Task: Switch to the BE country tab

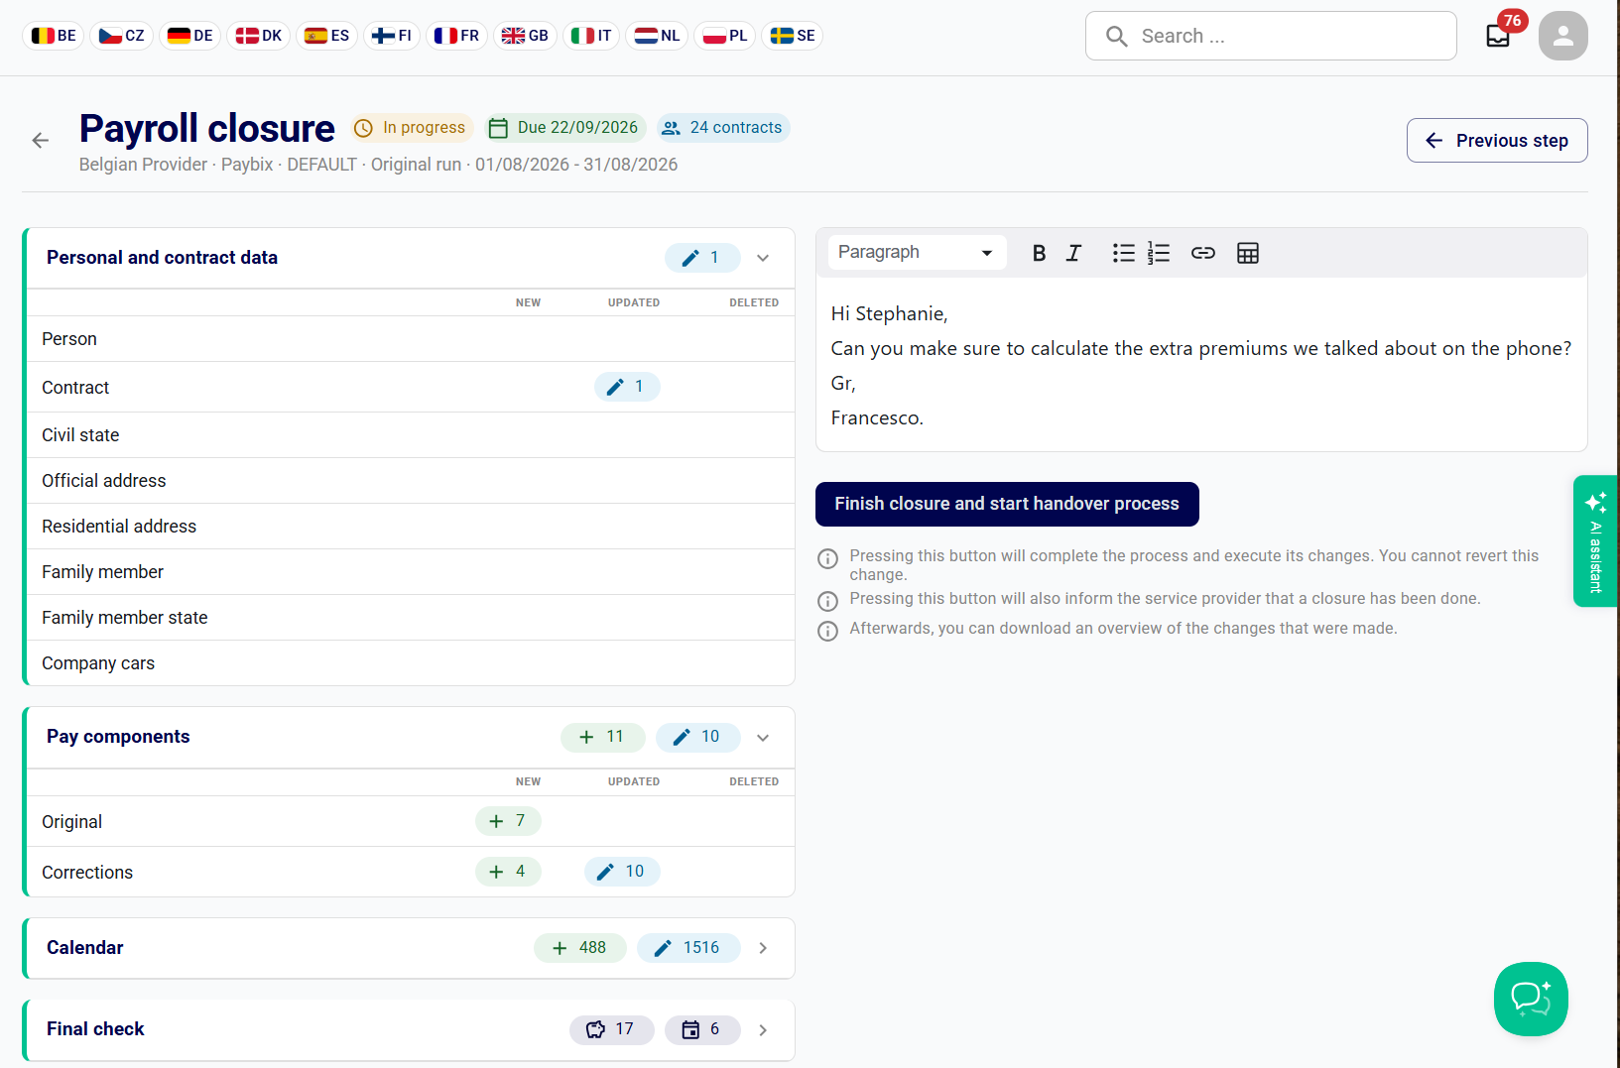Action: [x=54, y=36]
